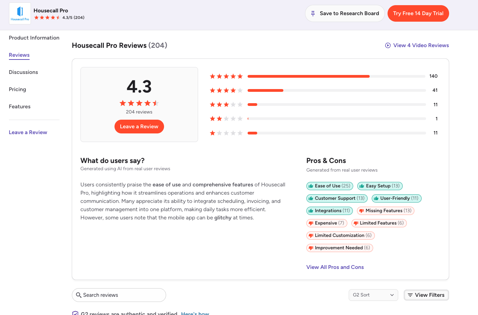Viewport: 478px width, 315px height.
Task: Open the Here's how link
Action: (x=195, y=313)
